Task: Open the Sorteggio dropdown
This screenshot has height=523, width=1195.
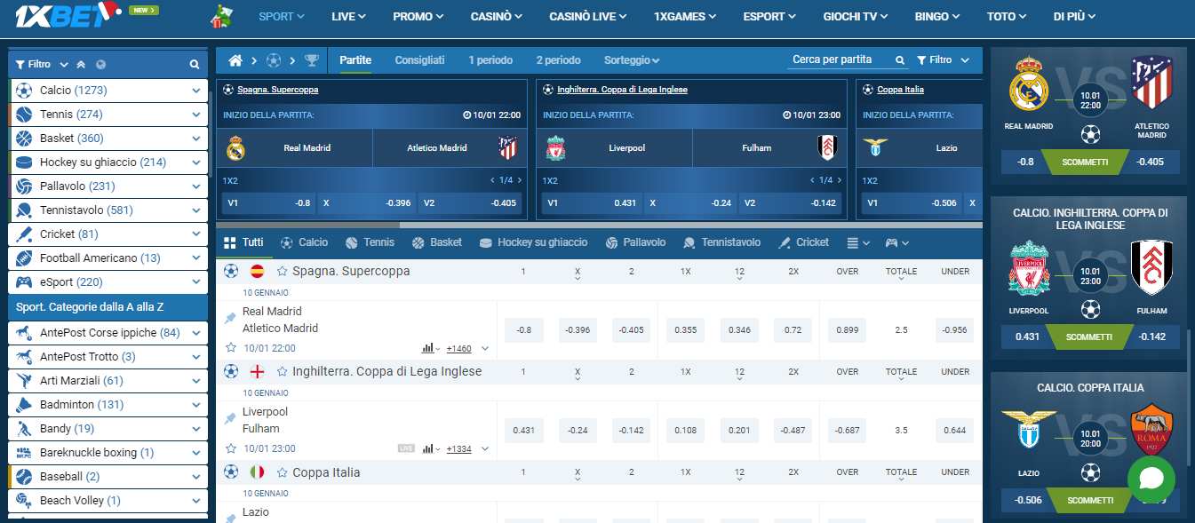Action: tap(632, 60)
